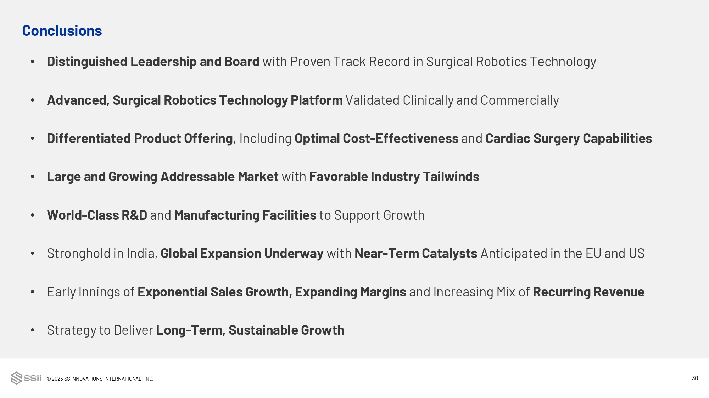Select the "Manufacturing Facilities" phrase
This screenshot has height=398, width=709.
click(245, 215)
